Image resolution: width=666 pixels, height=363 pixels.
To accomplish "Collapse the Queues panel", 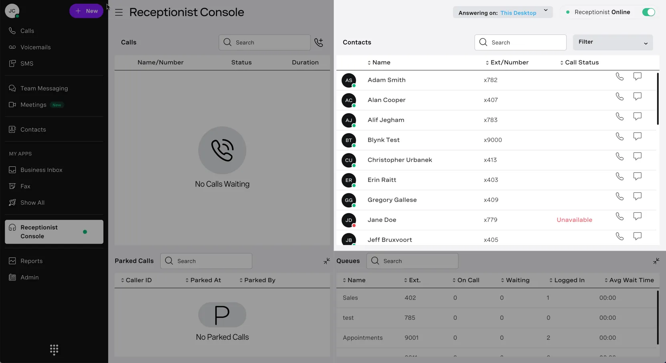I will click(x=656, y=261).
